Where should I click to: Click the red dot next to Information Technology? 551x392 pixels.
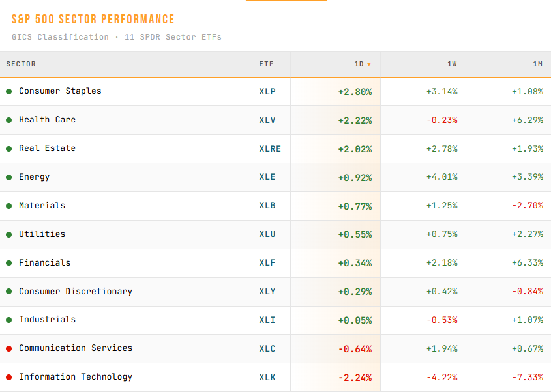(x=8, y=377)
